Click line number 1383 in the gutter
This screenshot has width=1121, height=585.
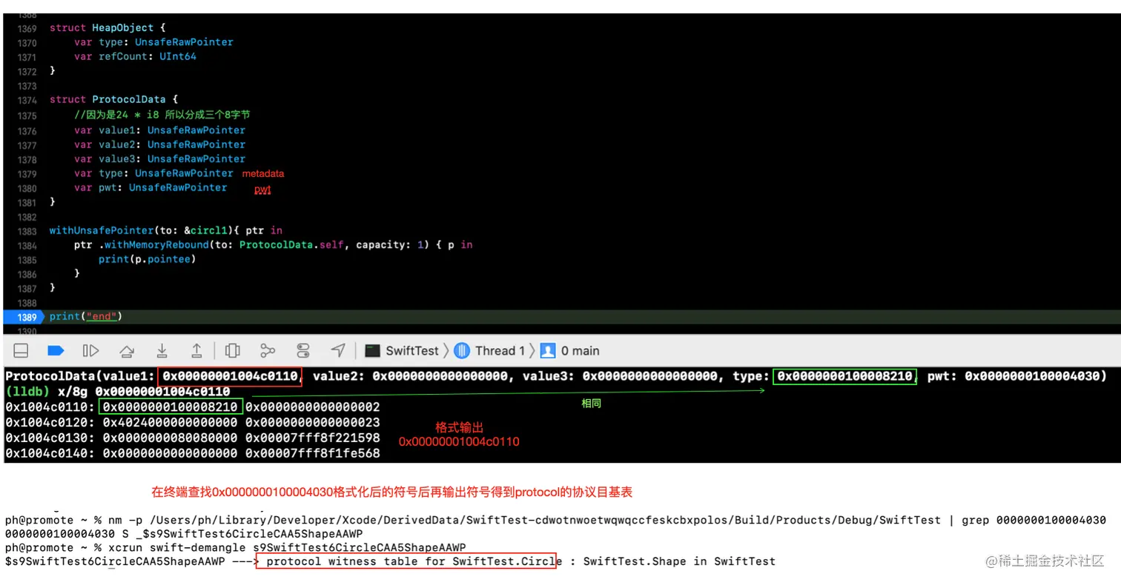27,230
